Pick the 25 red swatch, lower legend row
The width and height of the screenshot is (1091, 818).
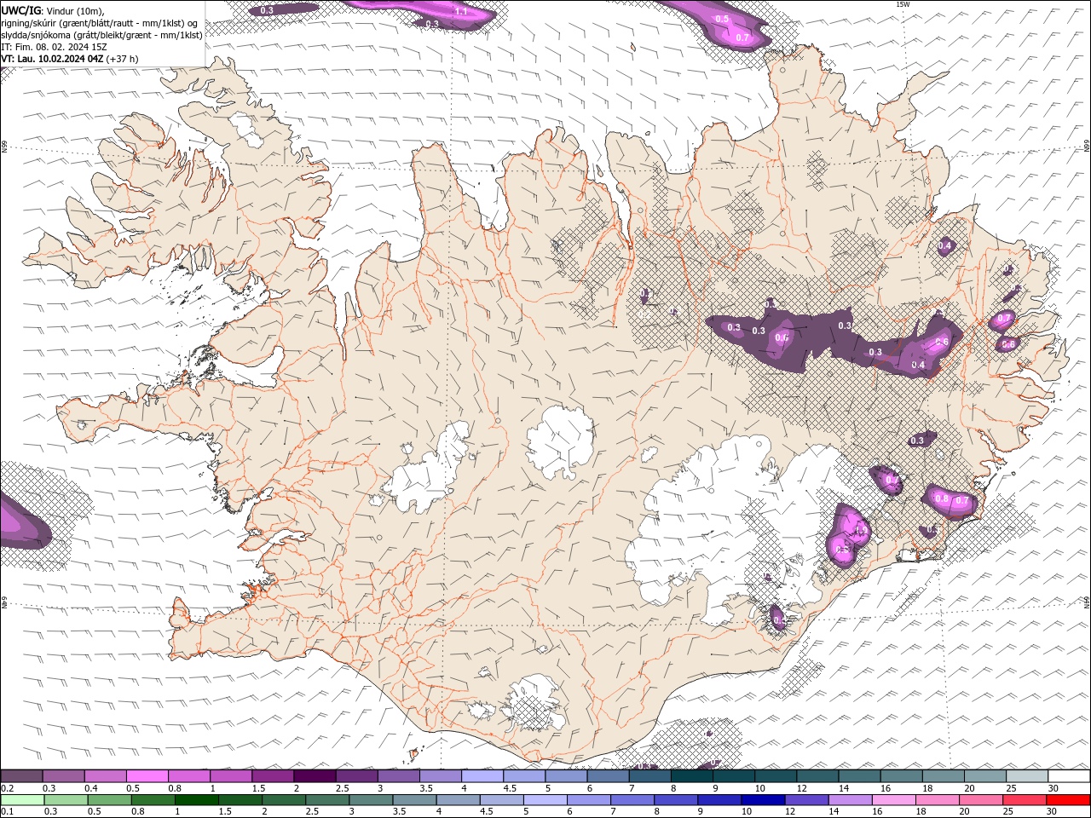1024,800
